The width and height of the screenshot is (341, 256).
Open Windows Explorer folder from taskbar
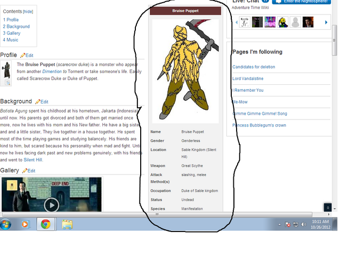pyautogui.click(x=67, y=224)
